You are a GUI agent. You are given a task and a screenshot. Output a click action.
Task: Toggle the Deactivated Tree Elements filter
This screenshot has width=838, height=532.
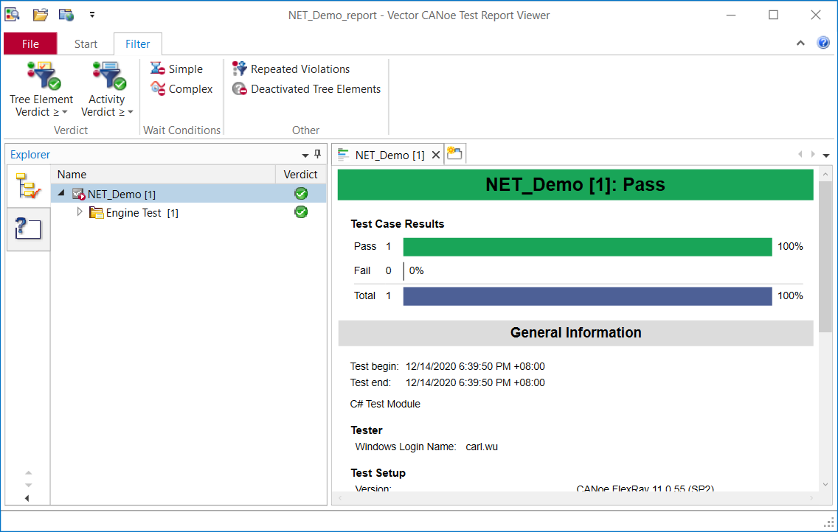coord(306,88)
